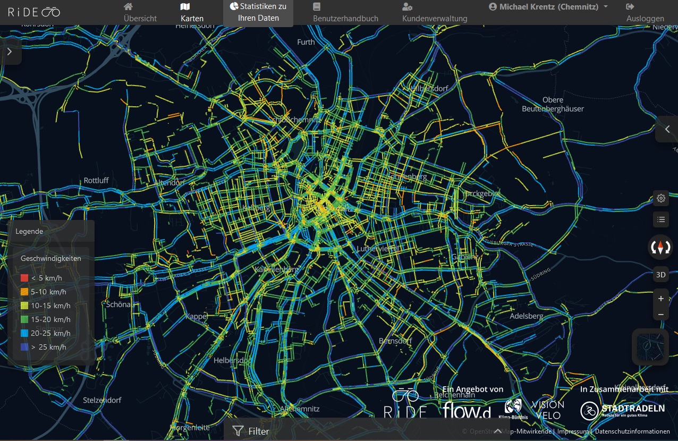
Task: Open Statistiken zu Ihren Daten tab
Action: pyautogui.click(x=258, y=13)
